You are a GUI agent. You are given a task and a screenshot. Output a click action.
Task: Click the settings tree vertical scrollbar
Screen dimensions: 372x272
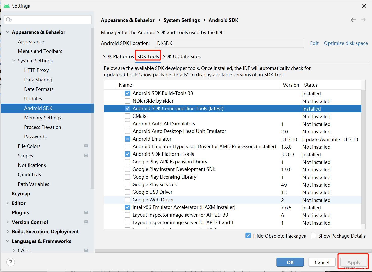tap(92, 108)
